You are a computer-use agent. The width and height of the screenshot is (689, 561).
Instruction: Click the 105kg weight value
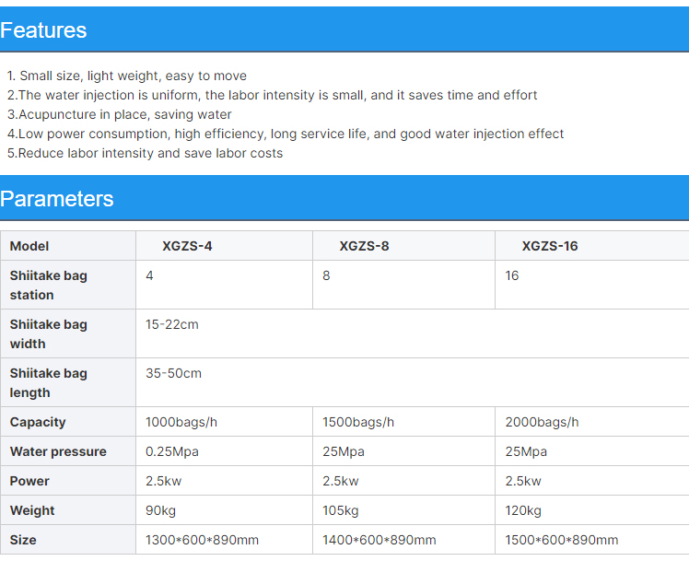pyautogui.click(x=340, y=510)
